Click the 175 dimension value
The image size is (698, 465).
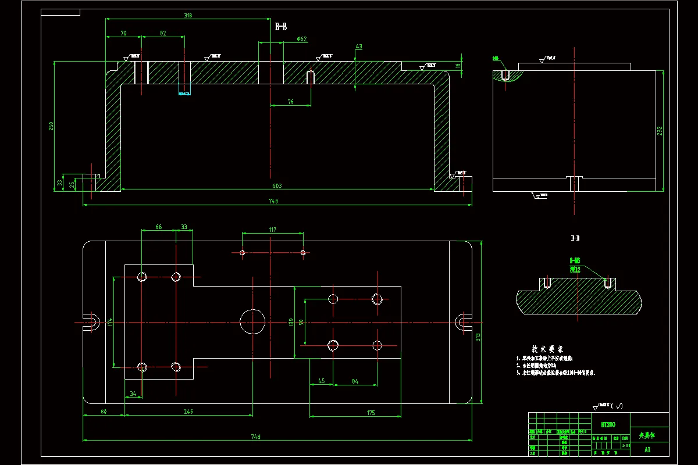point(371,413)
